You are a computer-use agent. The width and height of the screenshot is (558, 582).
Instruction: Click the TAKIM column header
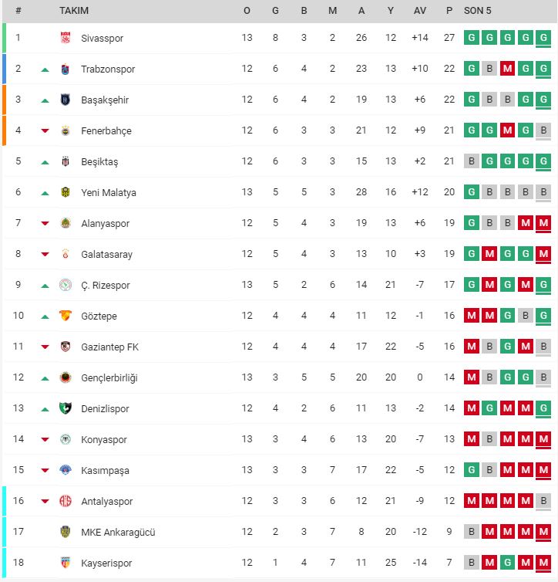click(74, 11)
